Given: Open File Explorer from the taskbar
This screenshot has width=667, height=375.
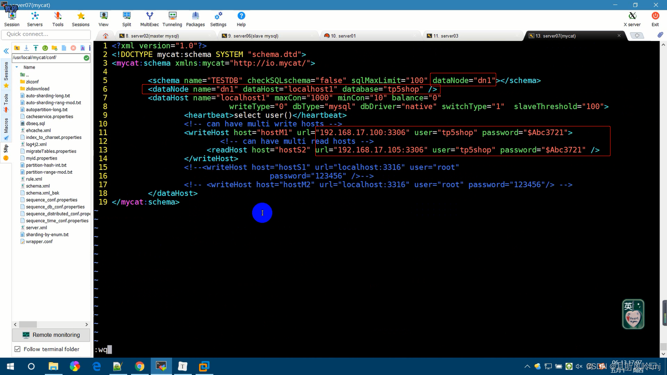Looking at the screenshot, I should (x=53, y=367).
